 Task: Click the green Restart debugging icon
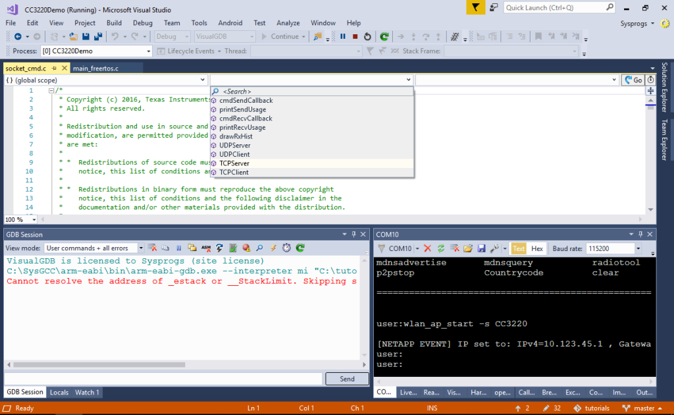(x=384, y=36)
